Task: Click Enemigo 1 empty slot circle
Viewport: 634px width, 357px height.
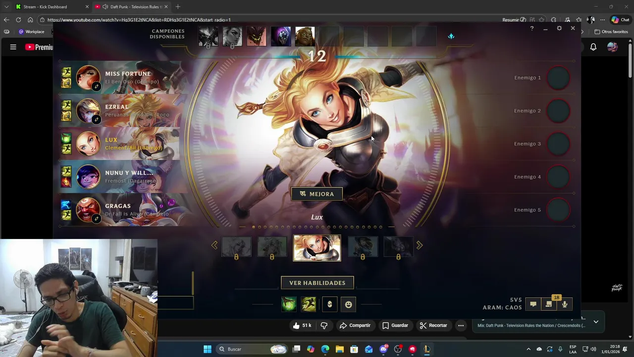Action: [558, 78]
